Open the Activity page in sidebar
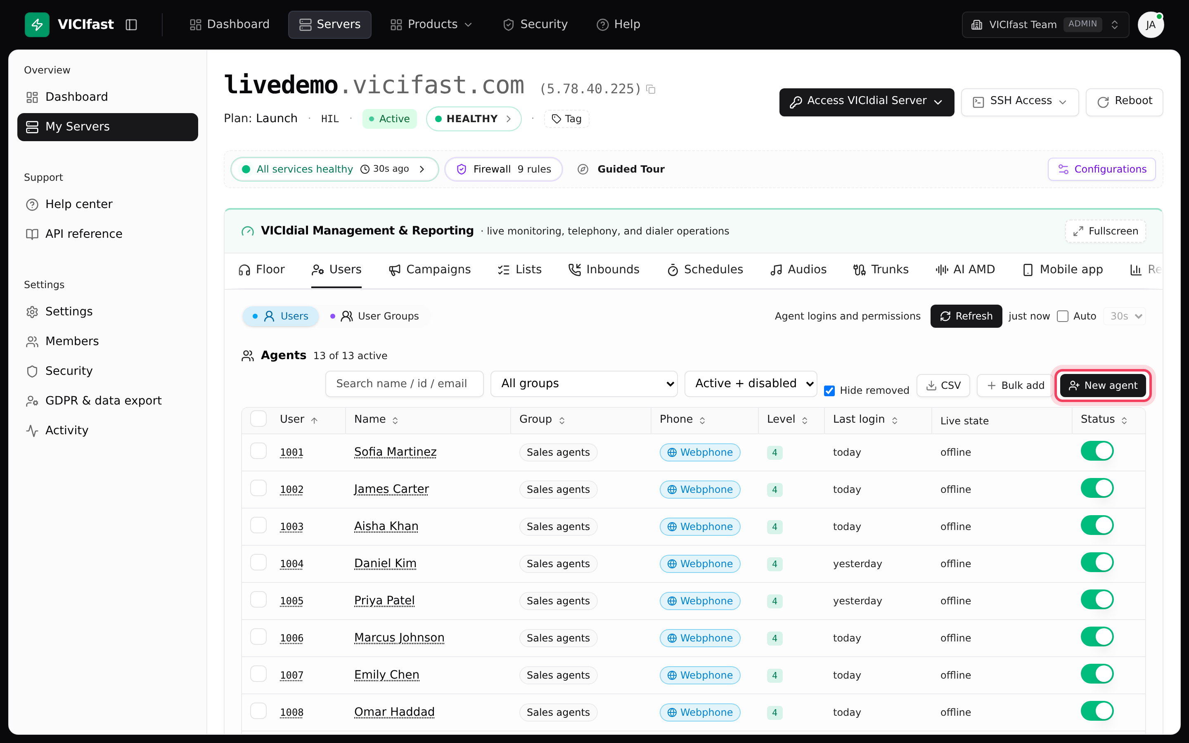 coord(108,430)
